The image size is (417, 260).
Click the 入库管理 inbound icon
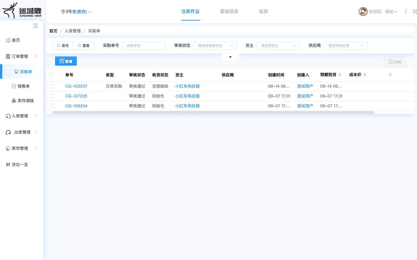8,116
